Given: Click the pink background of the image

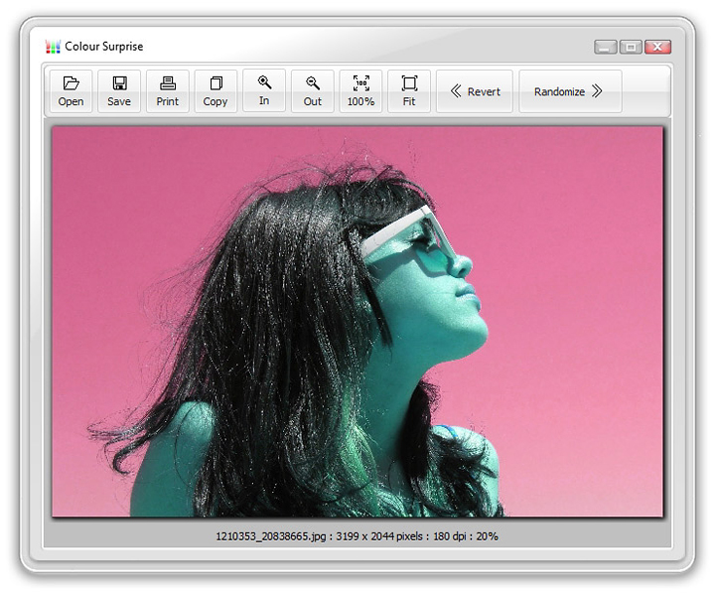Looking at the screenshot, I should tap(576, 248).
